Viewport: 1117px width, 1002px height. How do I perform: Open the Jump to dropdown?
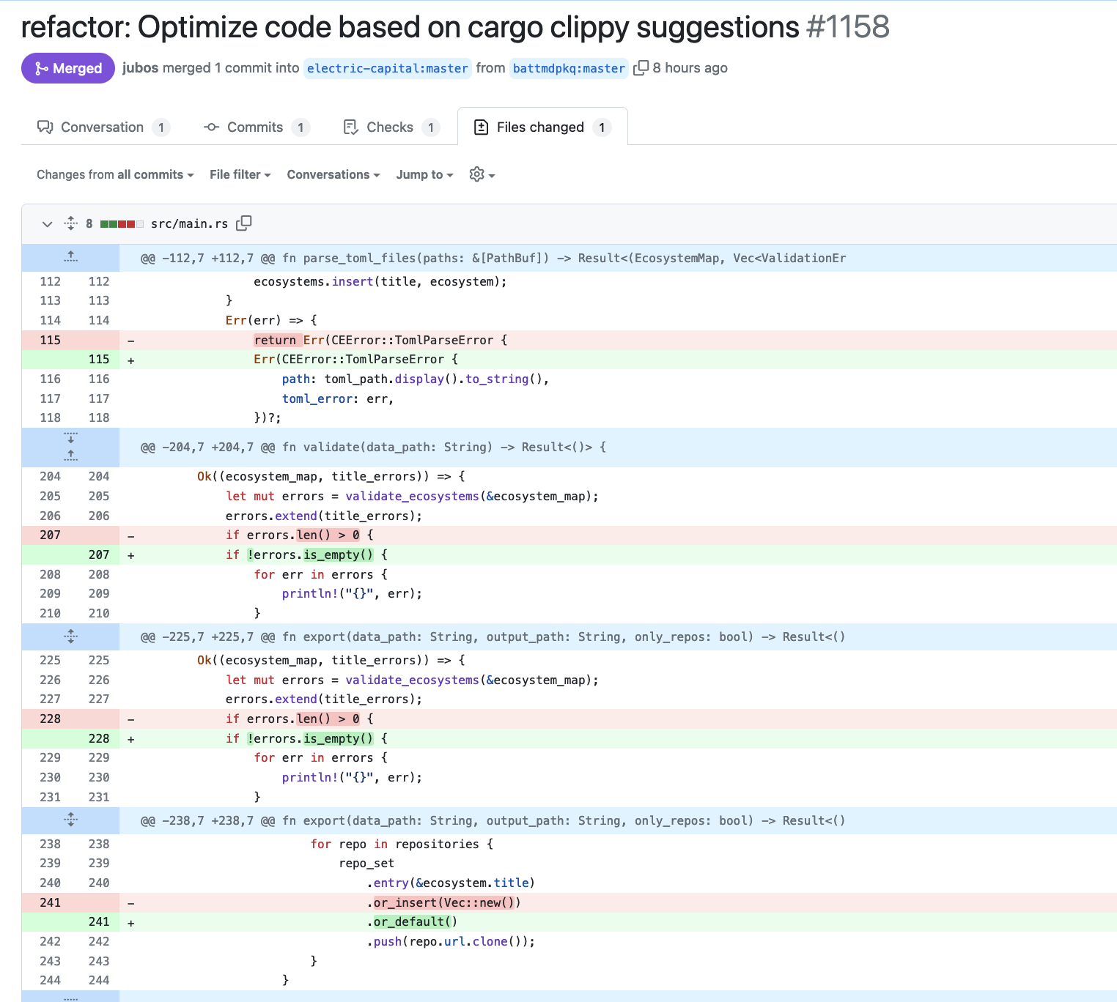tap(424, 174)
